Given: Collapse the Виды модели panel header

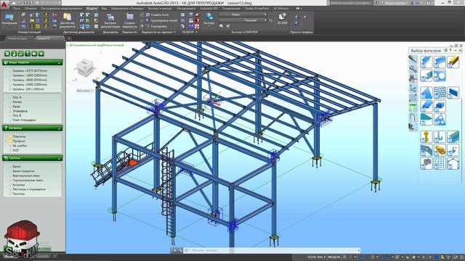Looking at the screenshot, I should (32, 62).
